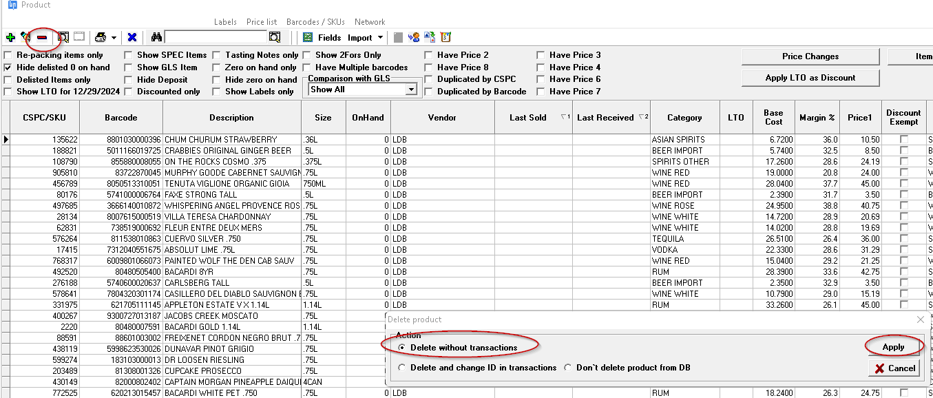Select Delete and change ID in transactions

coord(403,368)
